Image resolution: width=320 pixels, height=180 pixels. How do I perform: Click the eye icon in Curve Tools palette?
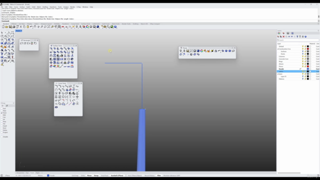(56, 107)
